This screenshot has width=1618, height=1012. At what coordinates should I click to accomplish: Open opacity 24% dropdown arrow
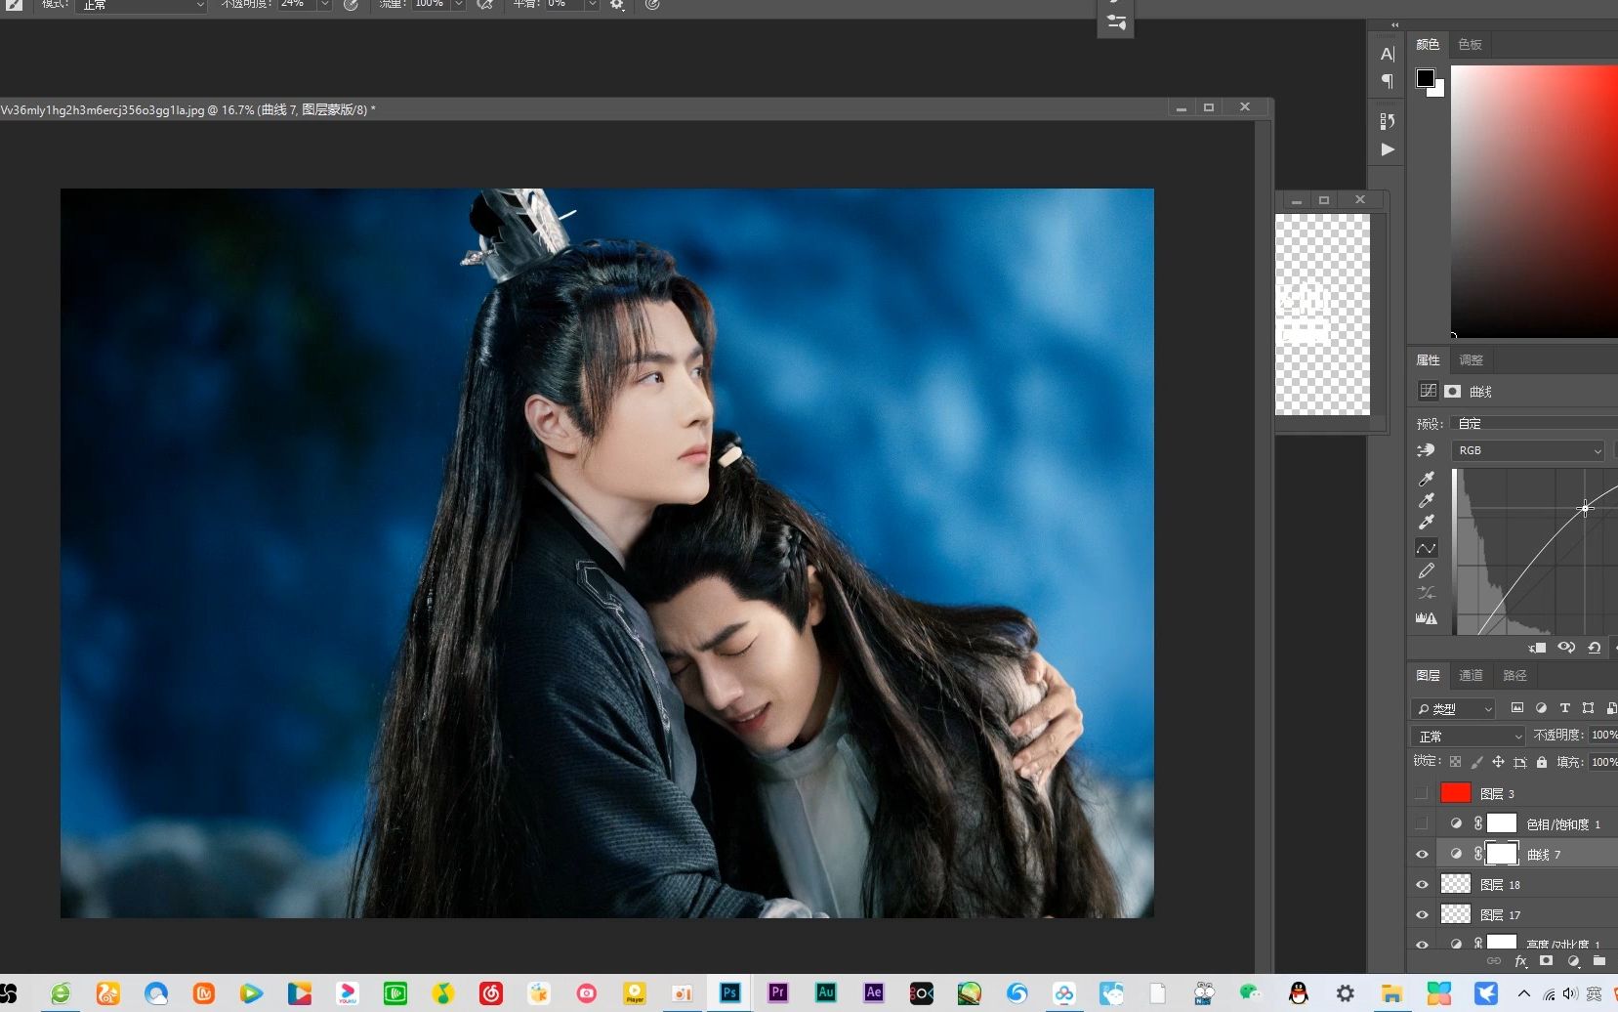(x=324, y=5)
